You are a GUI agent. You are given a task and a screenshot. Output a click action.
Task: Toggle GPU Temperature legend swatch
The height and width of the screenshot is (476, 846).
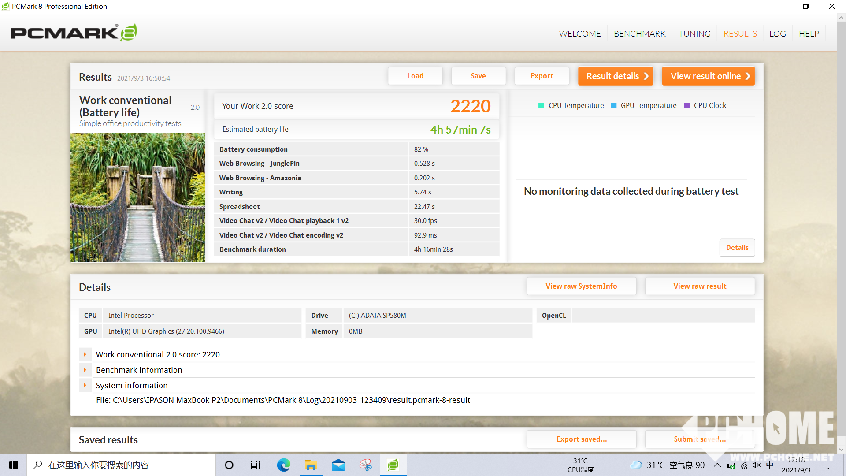tap(614, 106)
